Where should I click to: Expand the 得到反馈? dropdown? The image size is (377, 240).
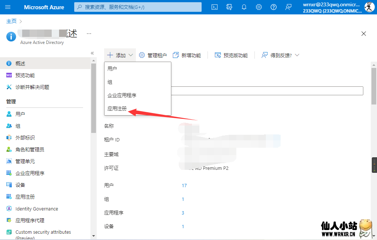pos(280,55)
